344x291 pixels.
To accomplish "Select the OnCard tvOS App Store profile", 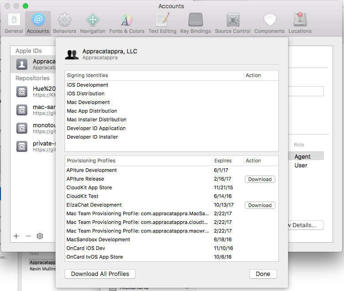I will [172, 257].
